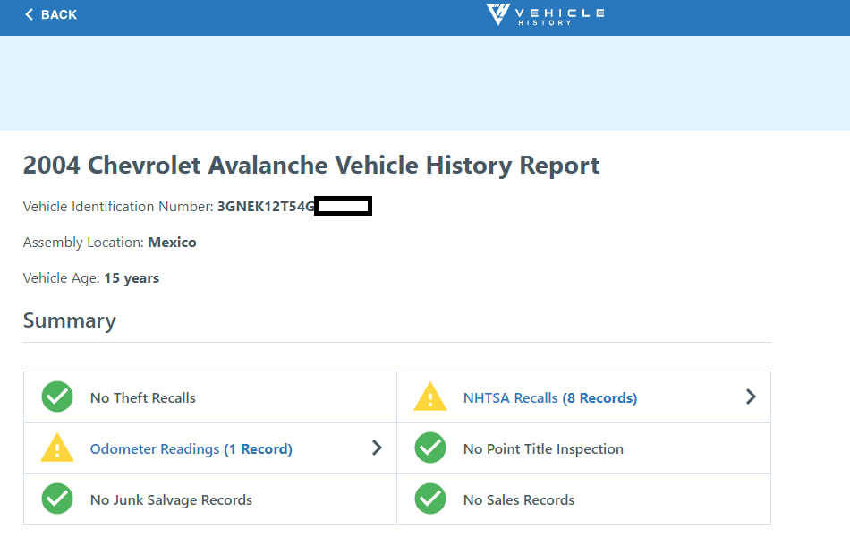Click the checkmark icon beside No Point Title Inspection
The image size is (850, 555).
point(430,448)
